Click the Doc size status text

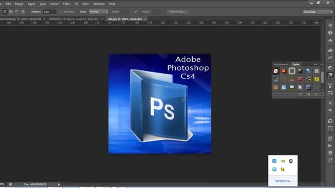(x=35, y=184)
